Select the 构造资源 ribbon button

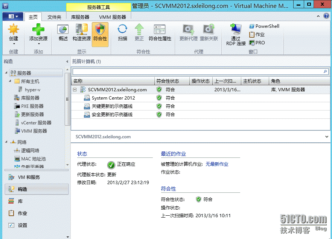82,33
